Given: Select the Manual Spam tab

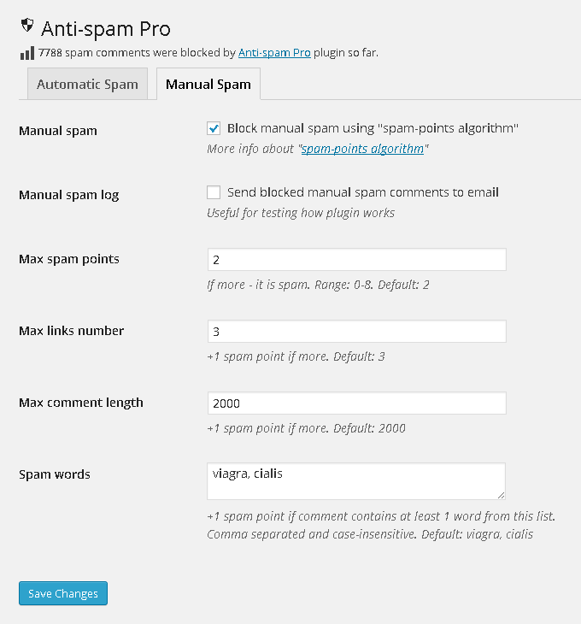Looking at the screenshot, I should pos(208,85).
